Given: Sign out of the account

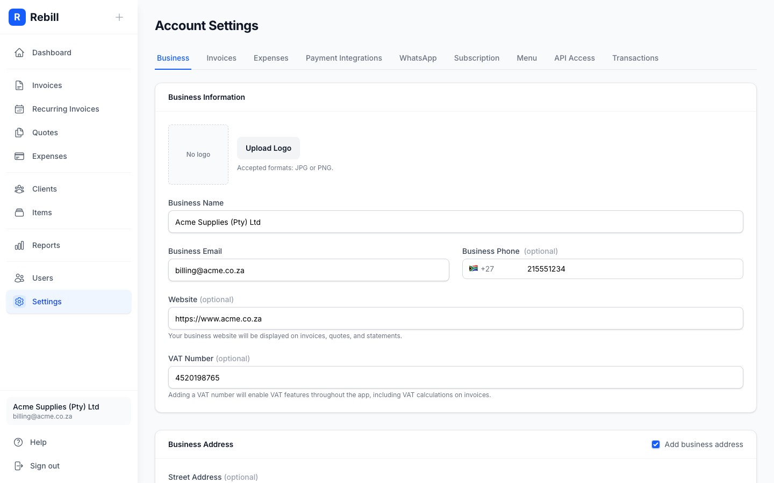Looking at the screenshot, I should click(x=45, y=466).
